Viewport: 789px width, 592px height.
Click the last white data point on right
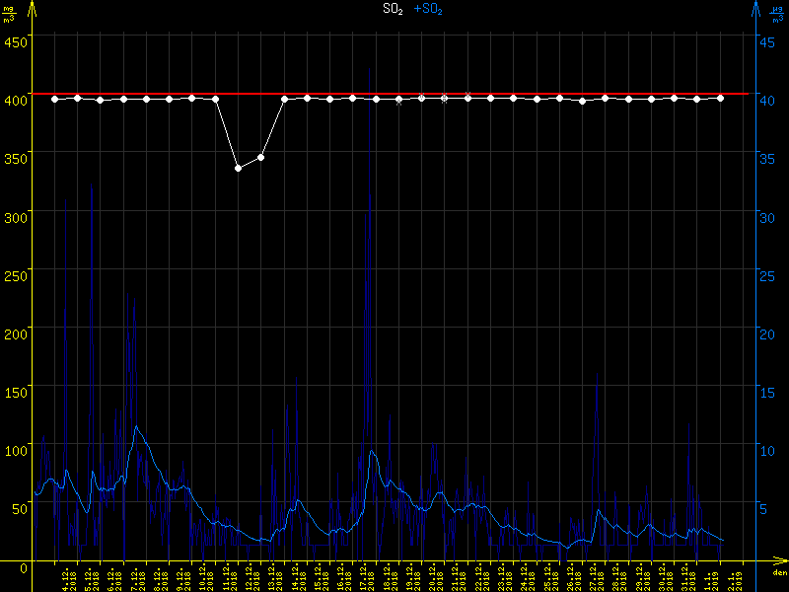pyautogui.click(x=721, y=98)
